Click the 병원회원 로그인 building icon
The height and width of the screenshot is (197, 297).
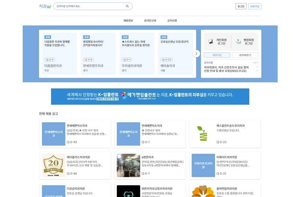coord(238,41)
